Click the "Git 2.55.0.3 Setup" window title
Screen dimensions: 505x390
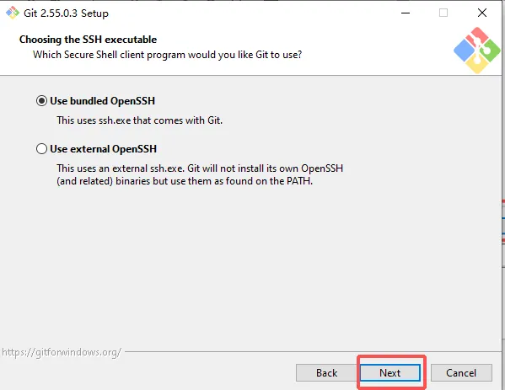(x=66, y=13)
